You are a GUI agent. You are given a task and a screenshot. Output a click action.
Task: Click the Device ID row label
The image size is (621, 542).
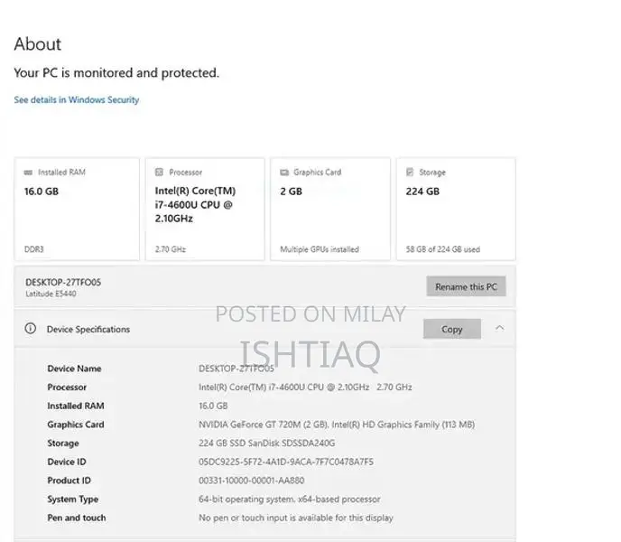(67, 462)
